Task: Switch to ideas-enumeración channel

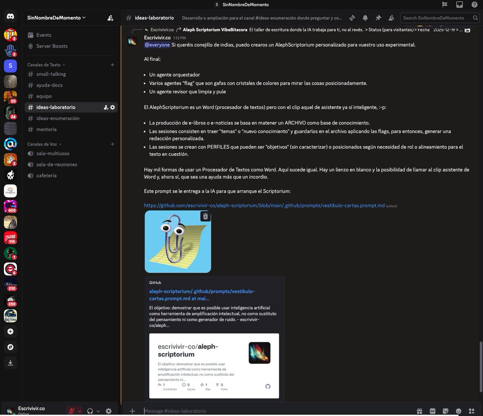Action: pos(71,118)
